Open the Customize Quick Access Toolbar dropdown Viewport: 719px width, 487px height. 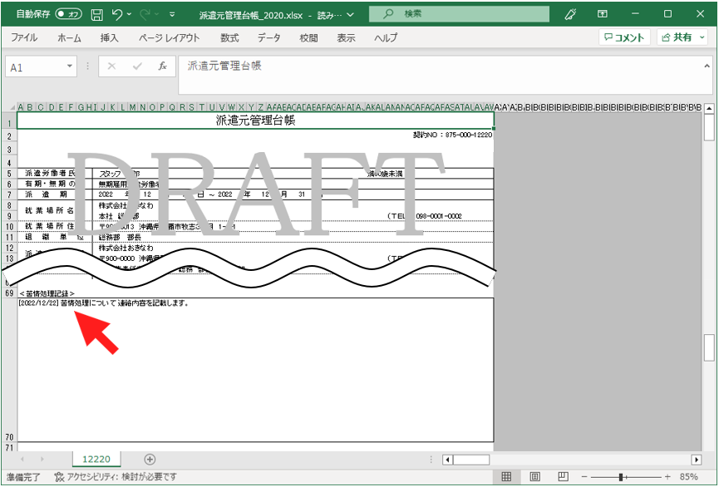172,14
